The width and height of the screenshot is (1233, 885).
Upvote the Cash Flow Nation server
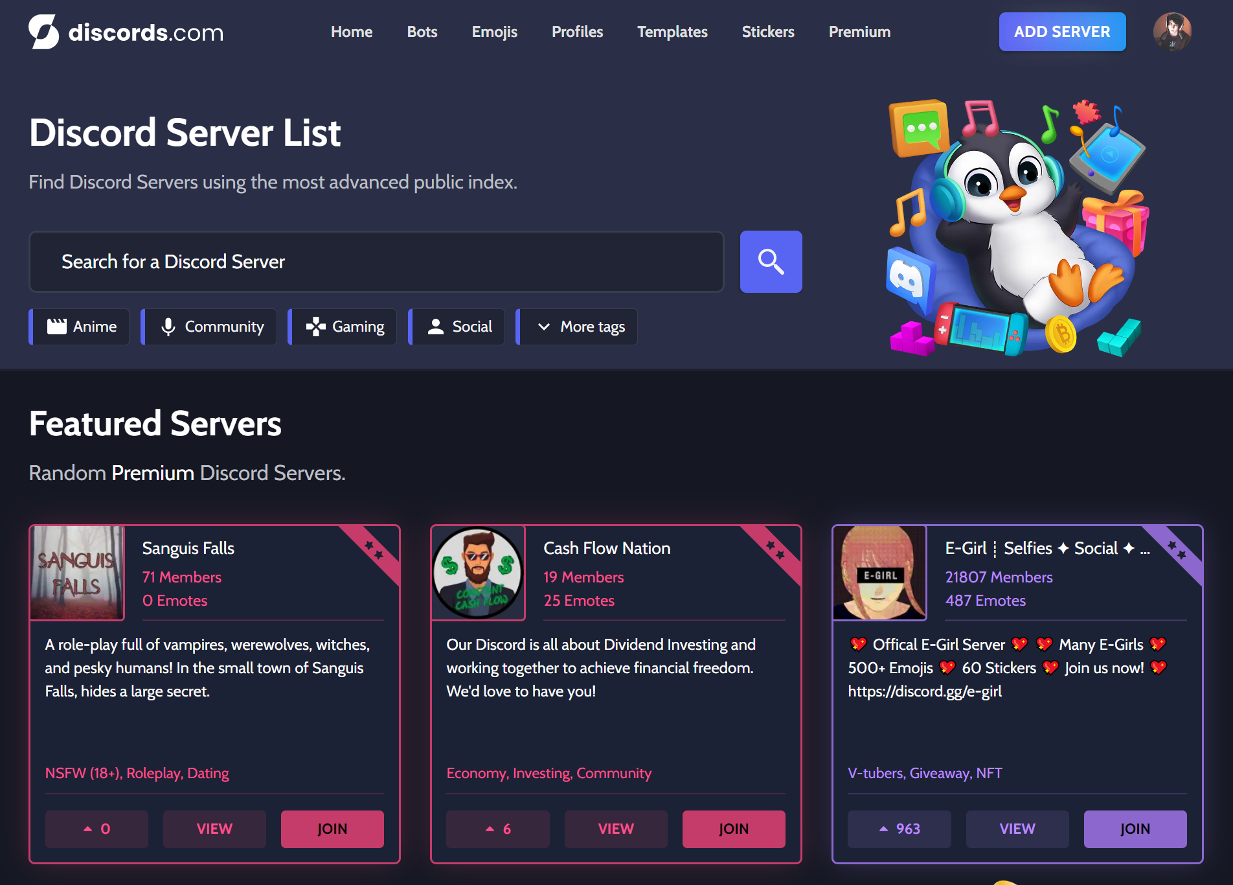[497, 829]
